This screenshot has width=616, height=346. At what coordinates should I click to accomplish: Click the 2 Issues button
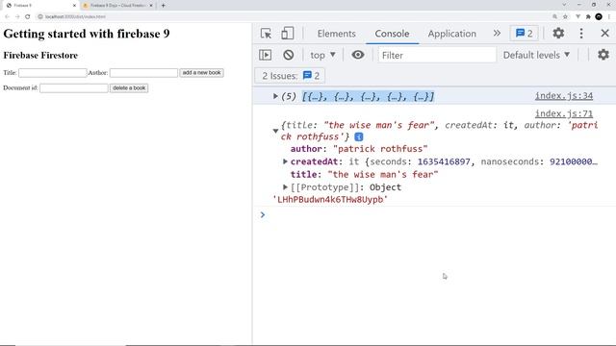tap(291, 76)
